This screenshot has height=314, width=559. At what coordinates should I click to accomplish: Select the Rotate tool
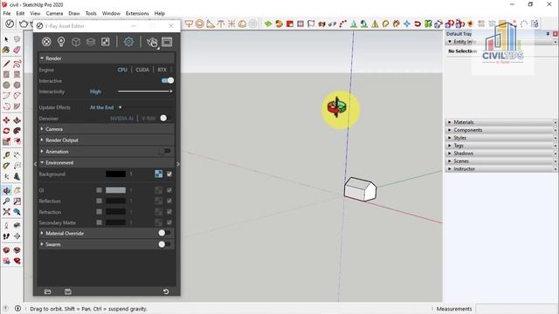tap(6, 131)
